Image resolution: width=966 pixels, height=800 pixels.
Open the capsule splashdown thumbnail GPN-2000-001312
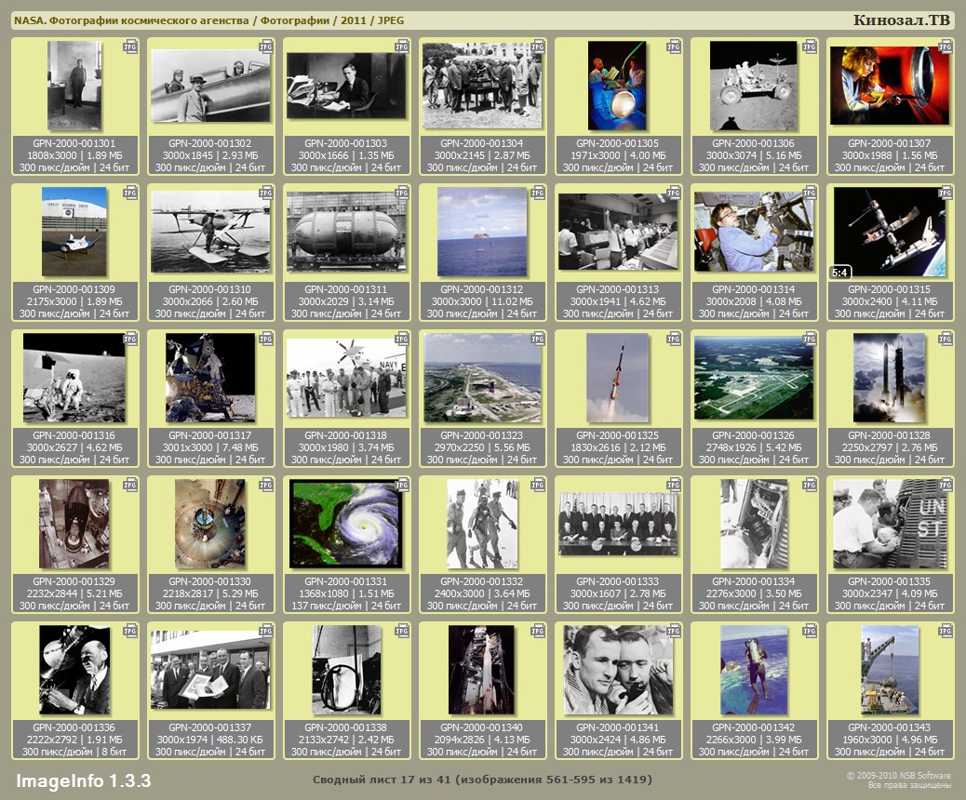click(x=481, y=232)
